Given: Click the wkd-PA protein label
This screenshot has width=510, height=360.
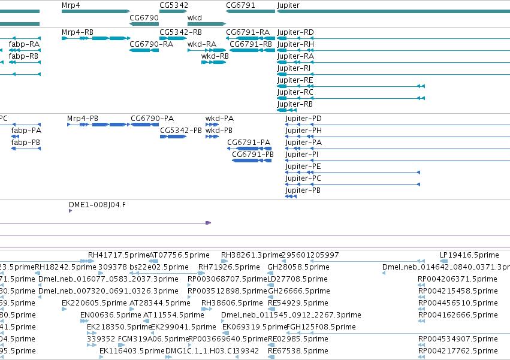Looking at the screenshot, I should 219,119.
